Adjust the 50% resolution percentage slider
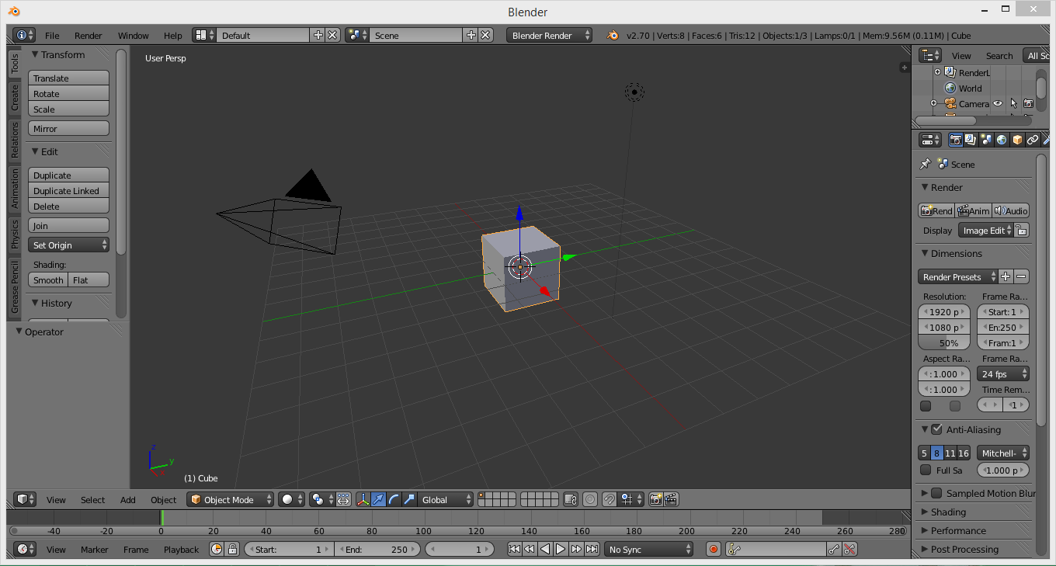This screenshot has width=1056, height=566. [x=943, y=342]
